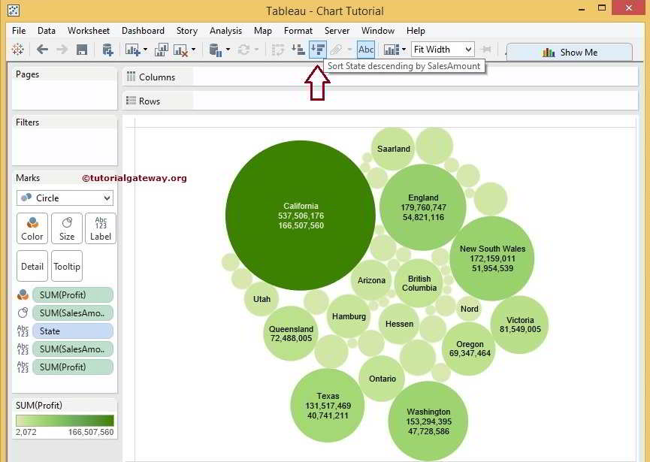Open the Analysis menu
This screenshot has width=650, height=462.
pos(225,31)
